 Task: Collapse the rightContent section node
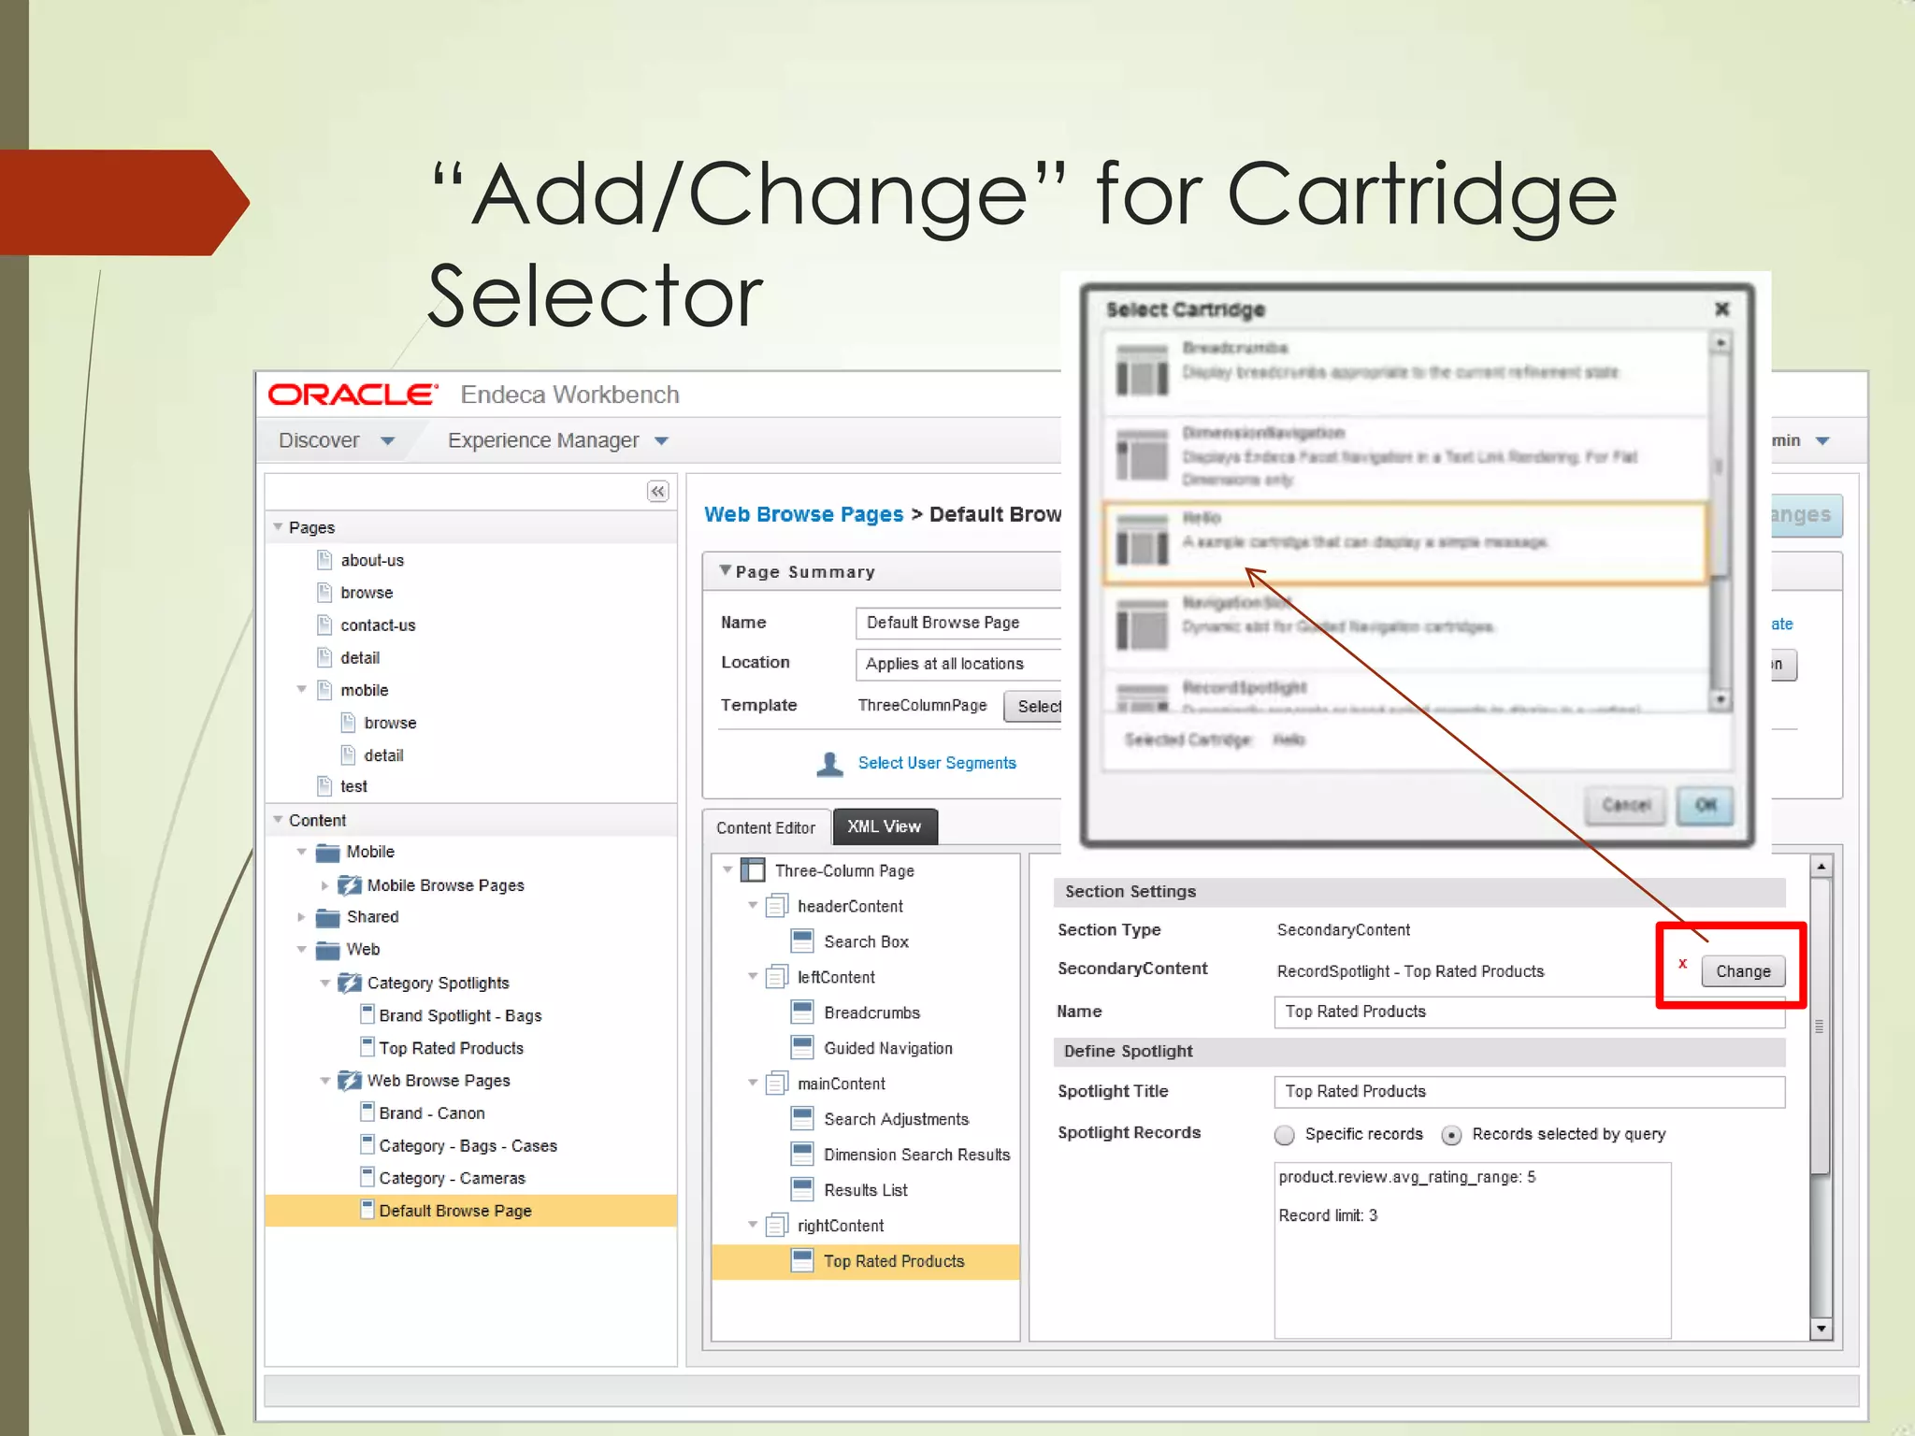pyautogui.click(x=753, y=1225)
